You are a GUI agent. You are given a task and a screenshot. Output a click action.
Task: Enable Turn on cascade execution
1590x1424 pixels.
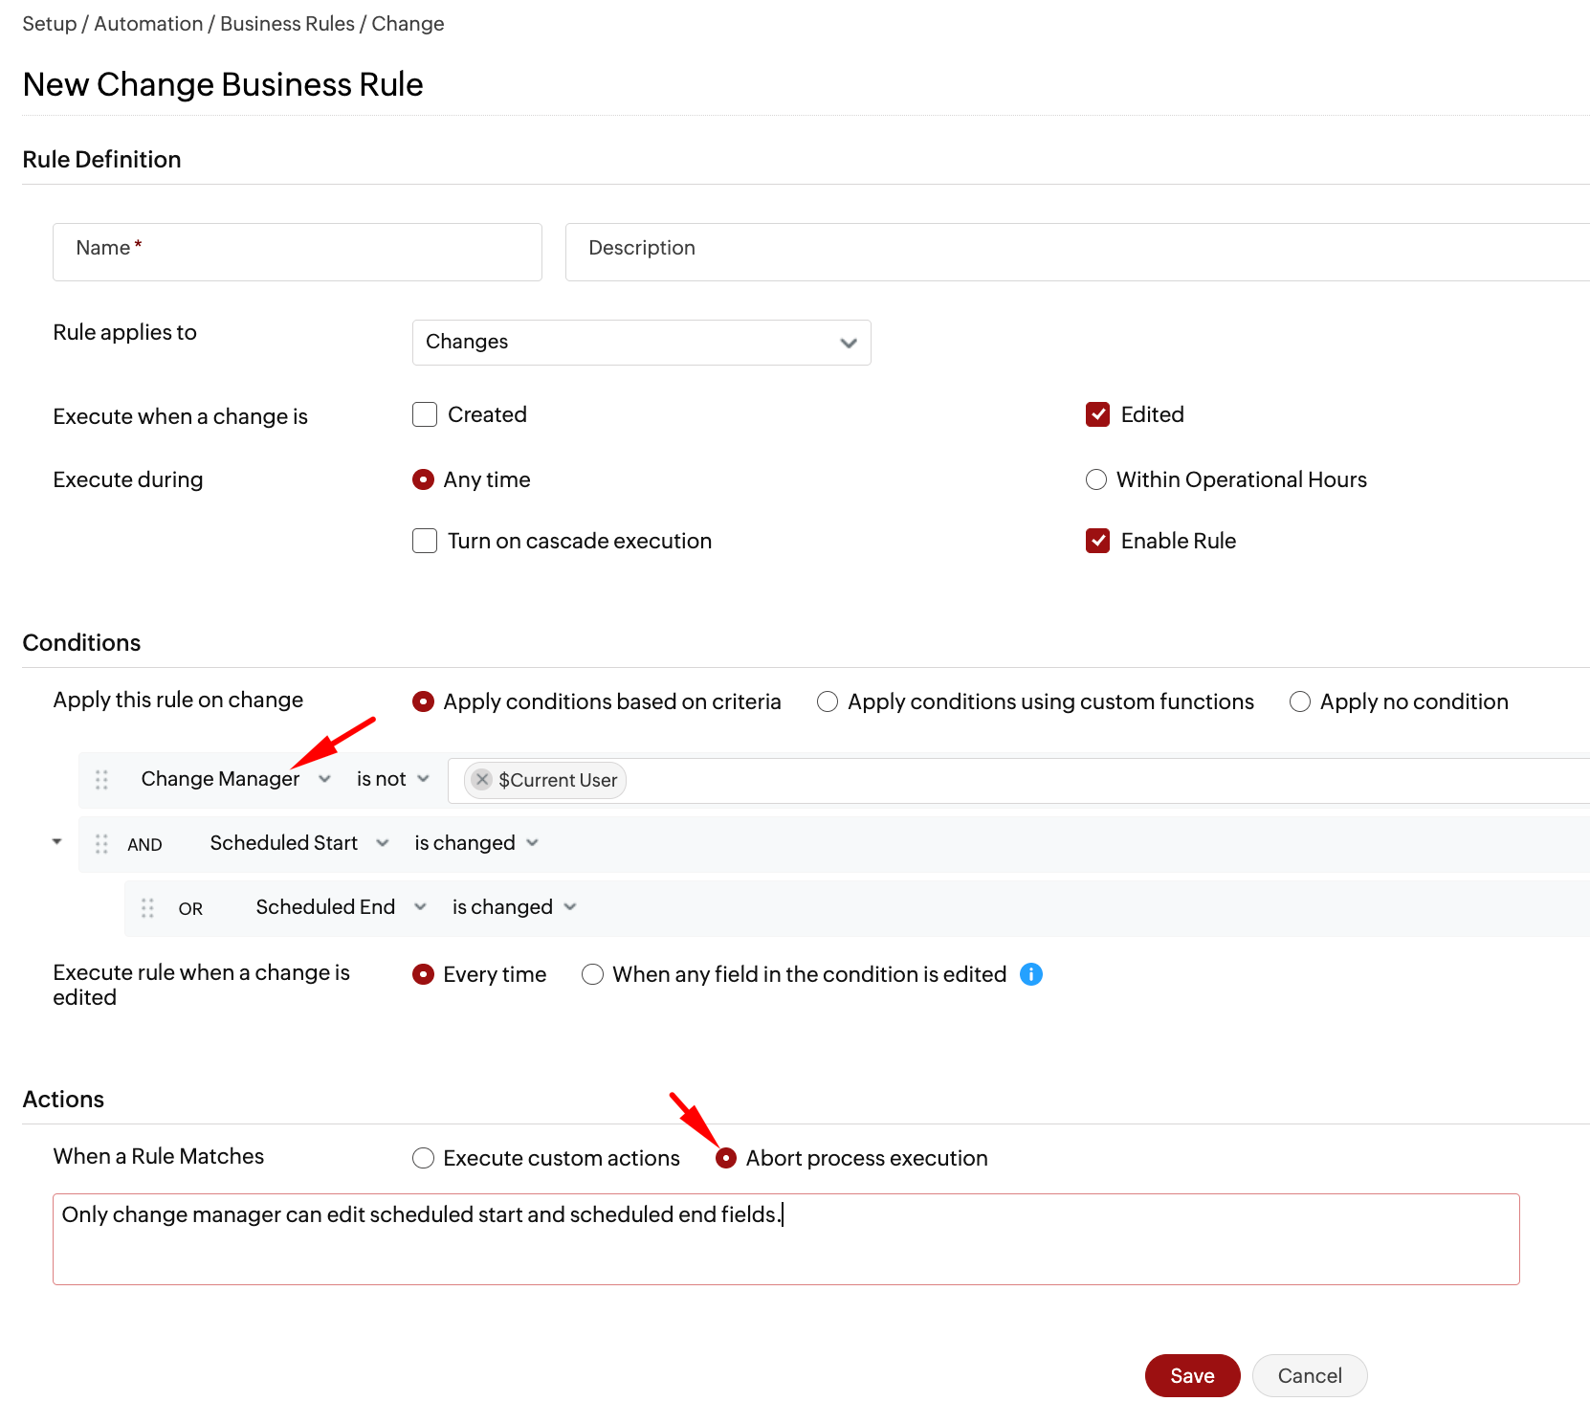[425, 541]
